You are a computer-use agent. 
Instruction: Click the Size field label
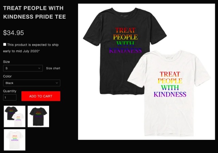pyautogui.click(x=6, y=62)
